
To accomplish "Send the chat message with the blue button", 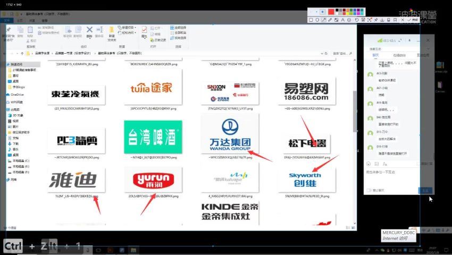I will click(x=425, y=191).
